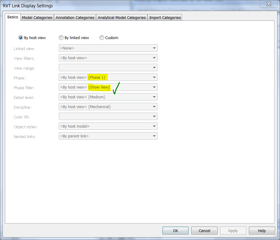The image size is (280, 240).
Task: Open the Discipline dropdown showing Mechanical
Action: tap(154, 107)
